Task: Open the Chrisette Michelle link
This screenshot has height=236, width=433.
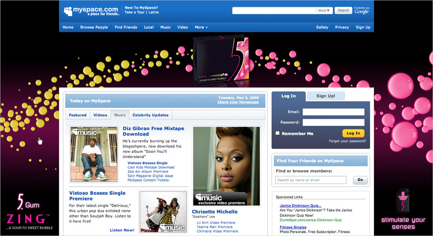Action: 215,212
